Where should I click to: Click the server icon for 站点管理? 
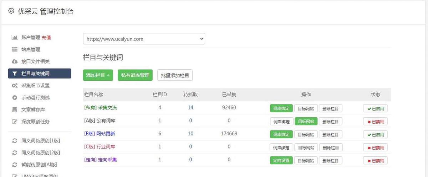coord(15,49)
